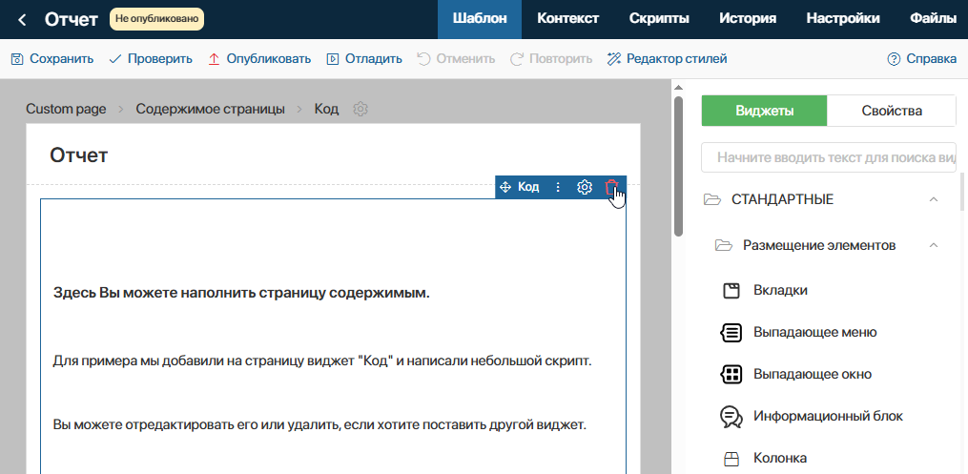The height and width of the screenshot is (474, 968).
Task: Click the vertical scrollbar thumb of canvas
Action: click(678, 165)
